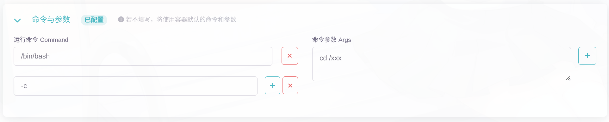This screenshot has width=609, height=122.
Task: Collapse the 命令与参数 section chevron
Action: pyautogui.click(x=17, y=20)
